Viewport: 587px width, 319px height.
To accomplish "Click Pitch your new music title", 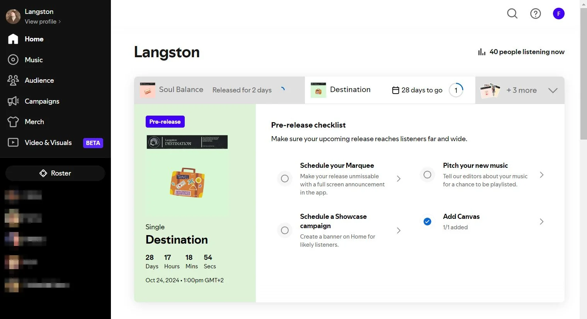I will click(475, 165).
